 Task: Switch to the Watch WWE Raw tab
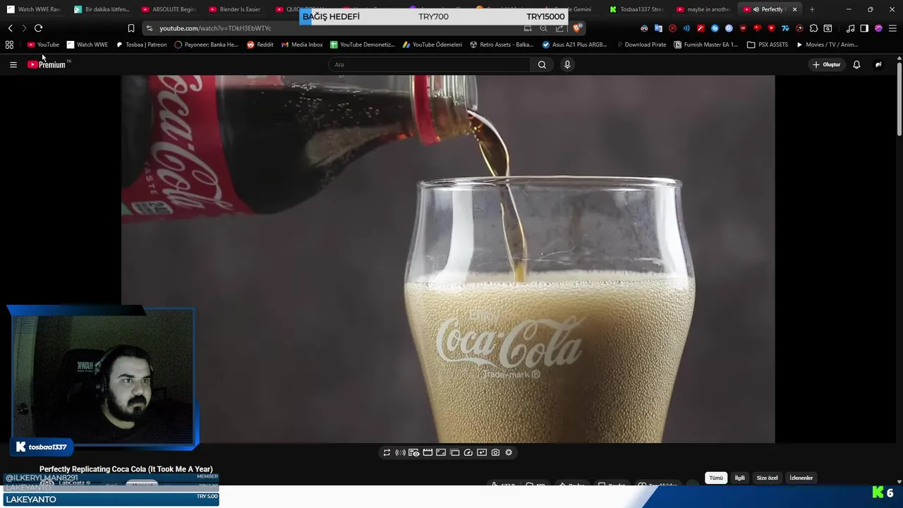[x=34, y=9]
